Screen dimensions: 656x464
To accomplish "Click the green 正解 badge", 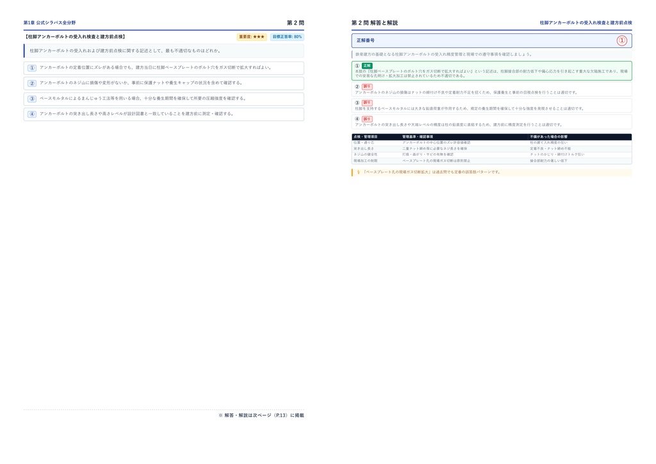I will coord(367,65).
